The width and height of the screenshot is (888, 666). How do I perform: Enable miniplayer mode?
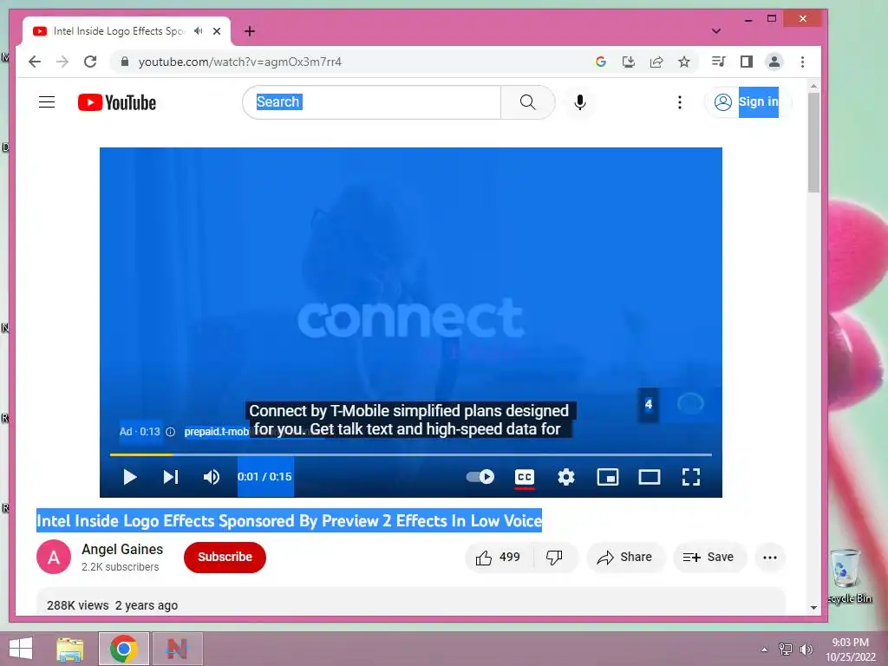point(608,477)
